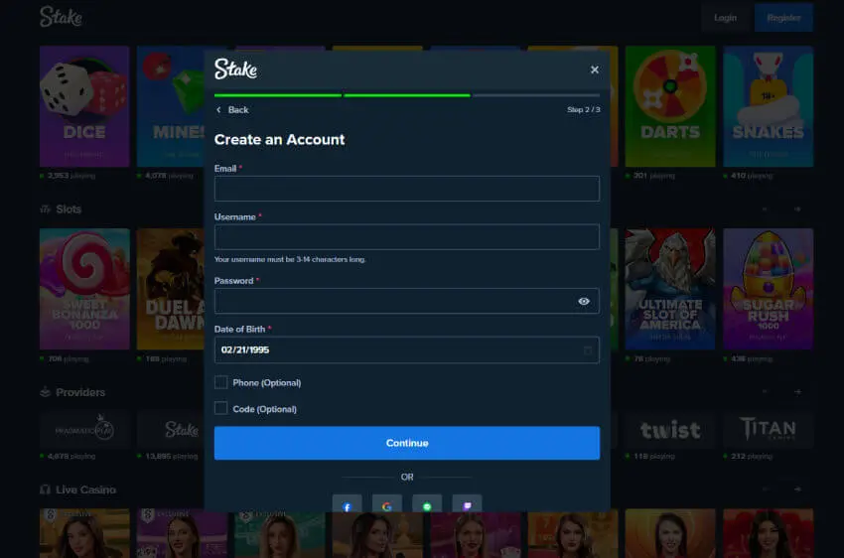Click the first green progress bar segment
This screenshot has width=844, height=558.
(278, 95)
